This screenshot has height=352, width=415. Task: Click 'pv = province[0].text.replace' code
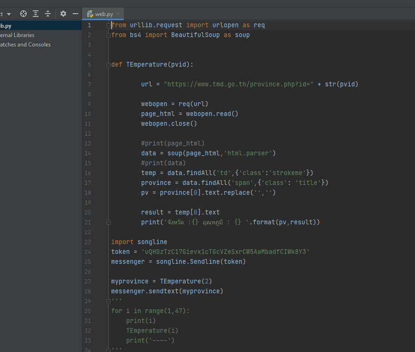point(196,192)
